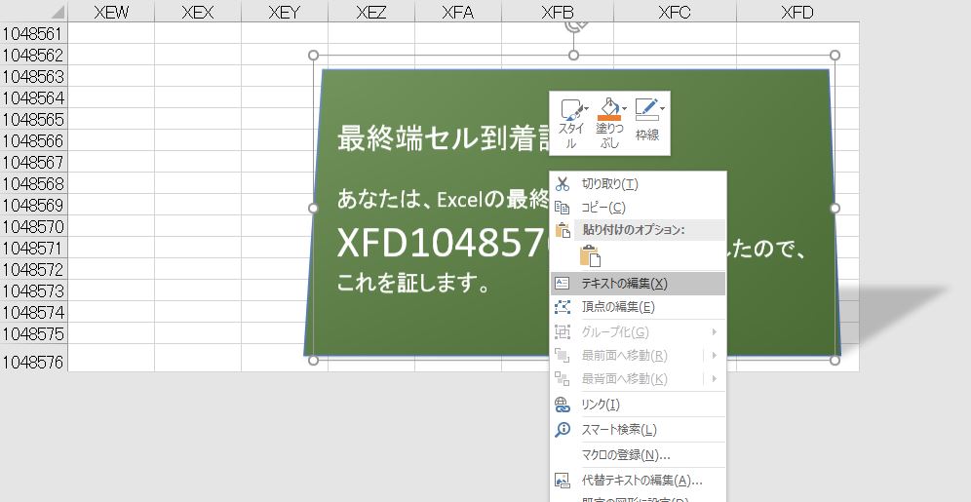
Task: Open the Link (リンク) menu entry
Action: [x=638, y=405]
